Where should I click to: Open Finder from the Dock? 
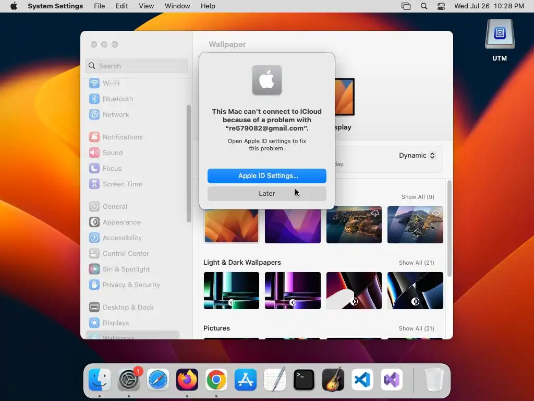pyautogui.click(x=100, y=380)
